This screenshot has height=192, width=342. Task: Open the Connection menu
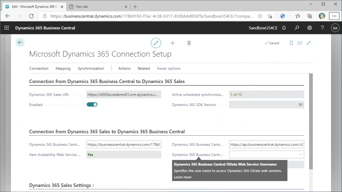pyautogui.click(x=39, y=68)
